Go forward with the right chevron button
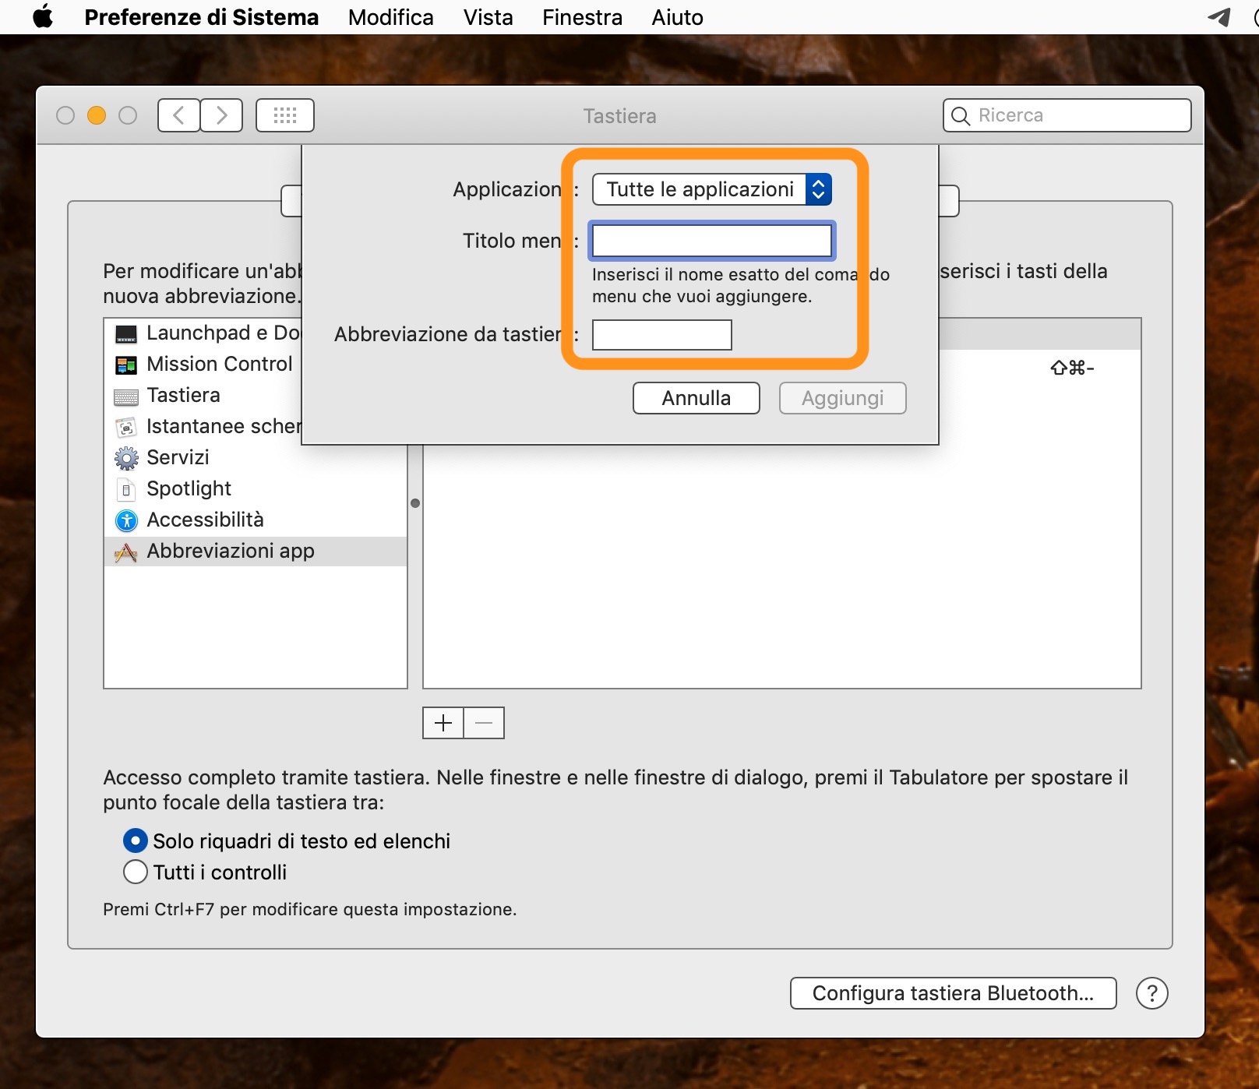The width and height of the screenshot is (1259, 1089). tap(221, 115)
